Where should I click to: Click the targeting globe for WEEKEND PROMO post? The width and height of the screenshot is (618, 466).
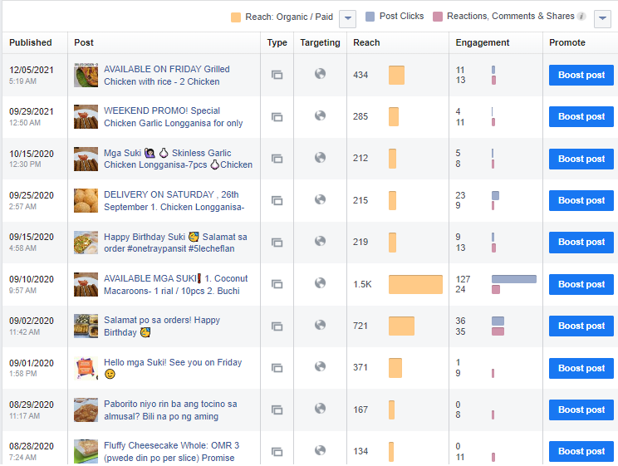[320, 116]
